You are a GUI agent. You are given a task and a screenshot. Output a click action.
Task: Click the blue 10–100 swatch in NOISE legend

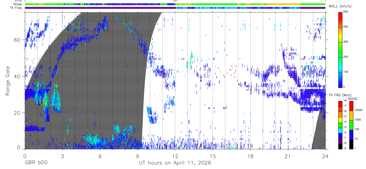(x=351, y=134)
